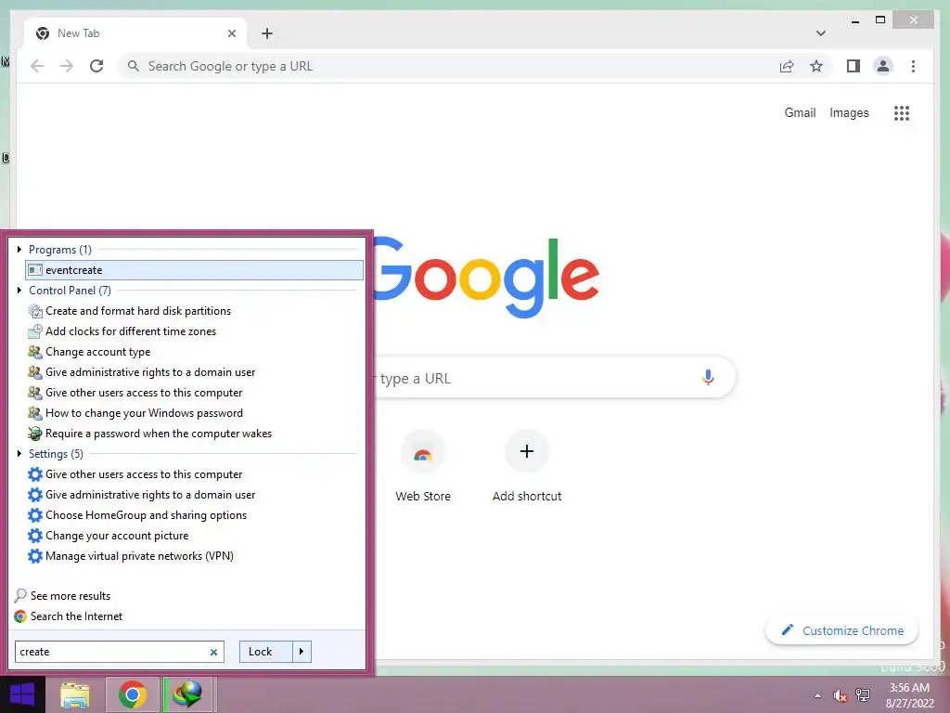Screen dimensions: 950x713
Task: Click the Chrome taskbar icon
Action: (133, 694)
